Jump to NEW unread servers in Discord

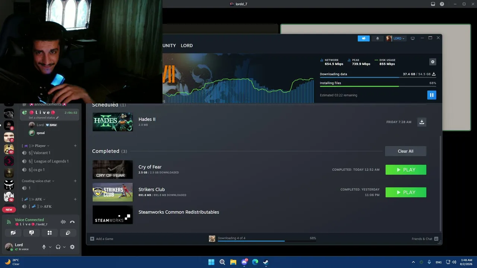click(9, 210)
